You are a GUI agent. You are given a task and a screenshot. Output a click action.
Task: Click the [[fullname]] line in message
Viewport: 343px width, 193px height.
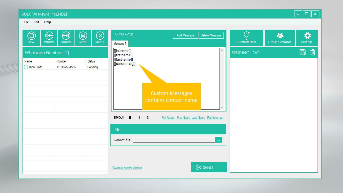tap(123, 51)
